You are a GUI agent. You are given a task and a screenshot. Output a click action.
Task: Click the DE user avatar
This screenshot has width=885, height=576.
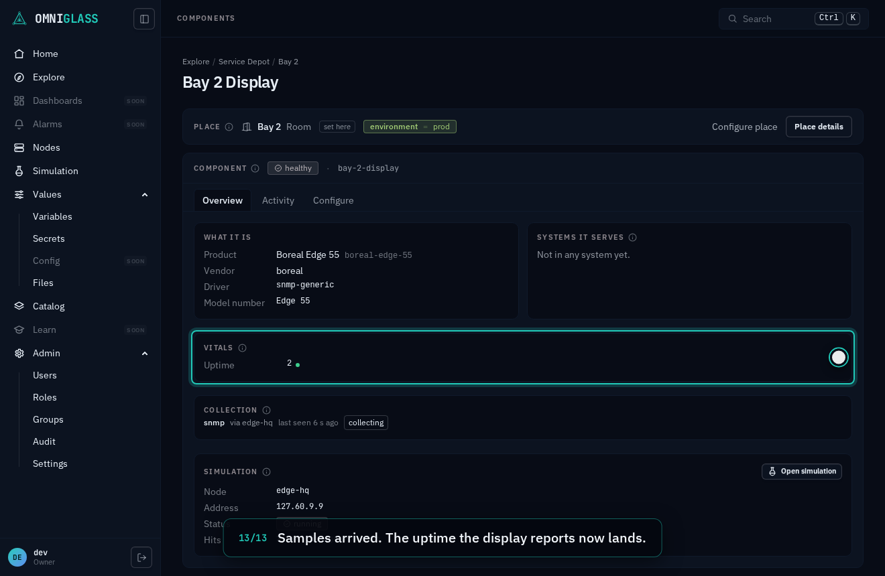(x=17, y=557)
